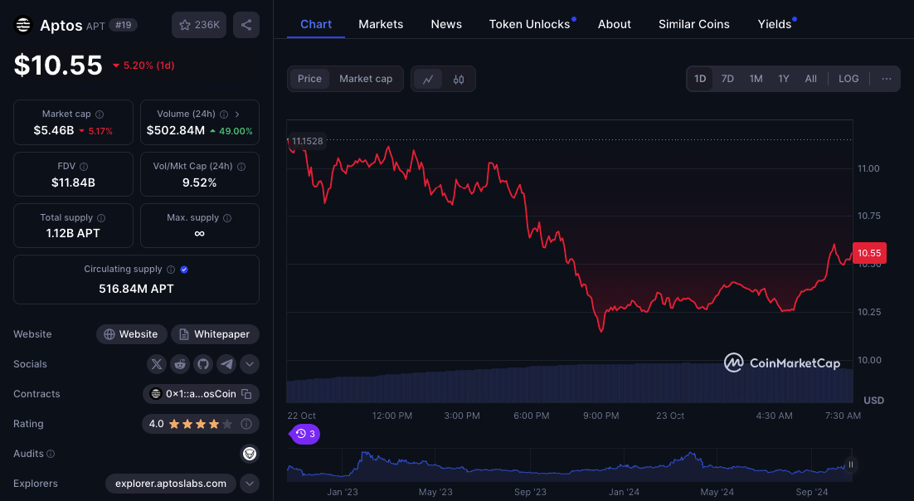914x501 pixels.
Task: Show Max. supply info icon
Action: click(x=227, y=217)
